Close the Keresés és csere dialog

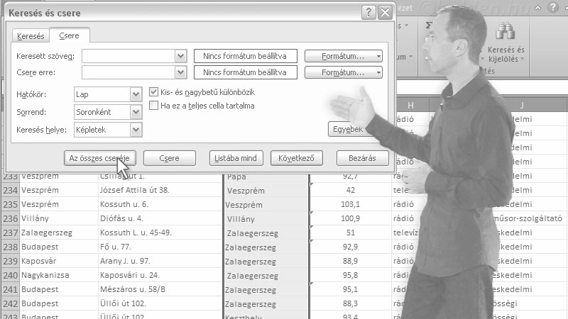point(385,13)
